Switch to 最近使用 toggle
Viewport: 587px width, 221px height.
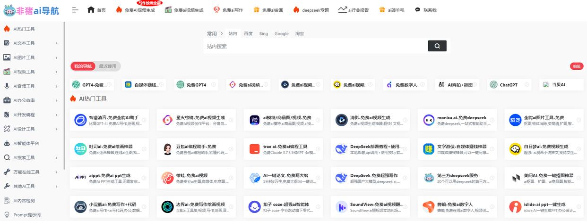point(108,66)
